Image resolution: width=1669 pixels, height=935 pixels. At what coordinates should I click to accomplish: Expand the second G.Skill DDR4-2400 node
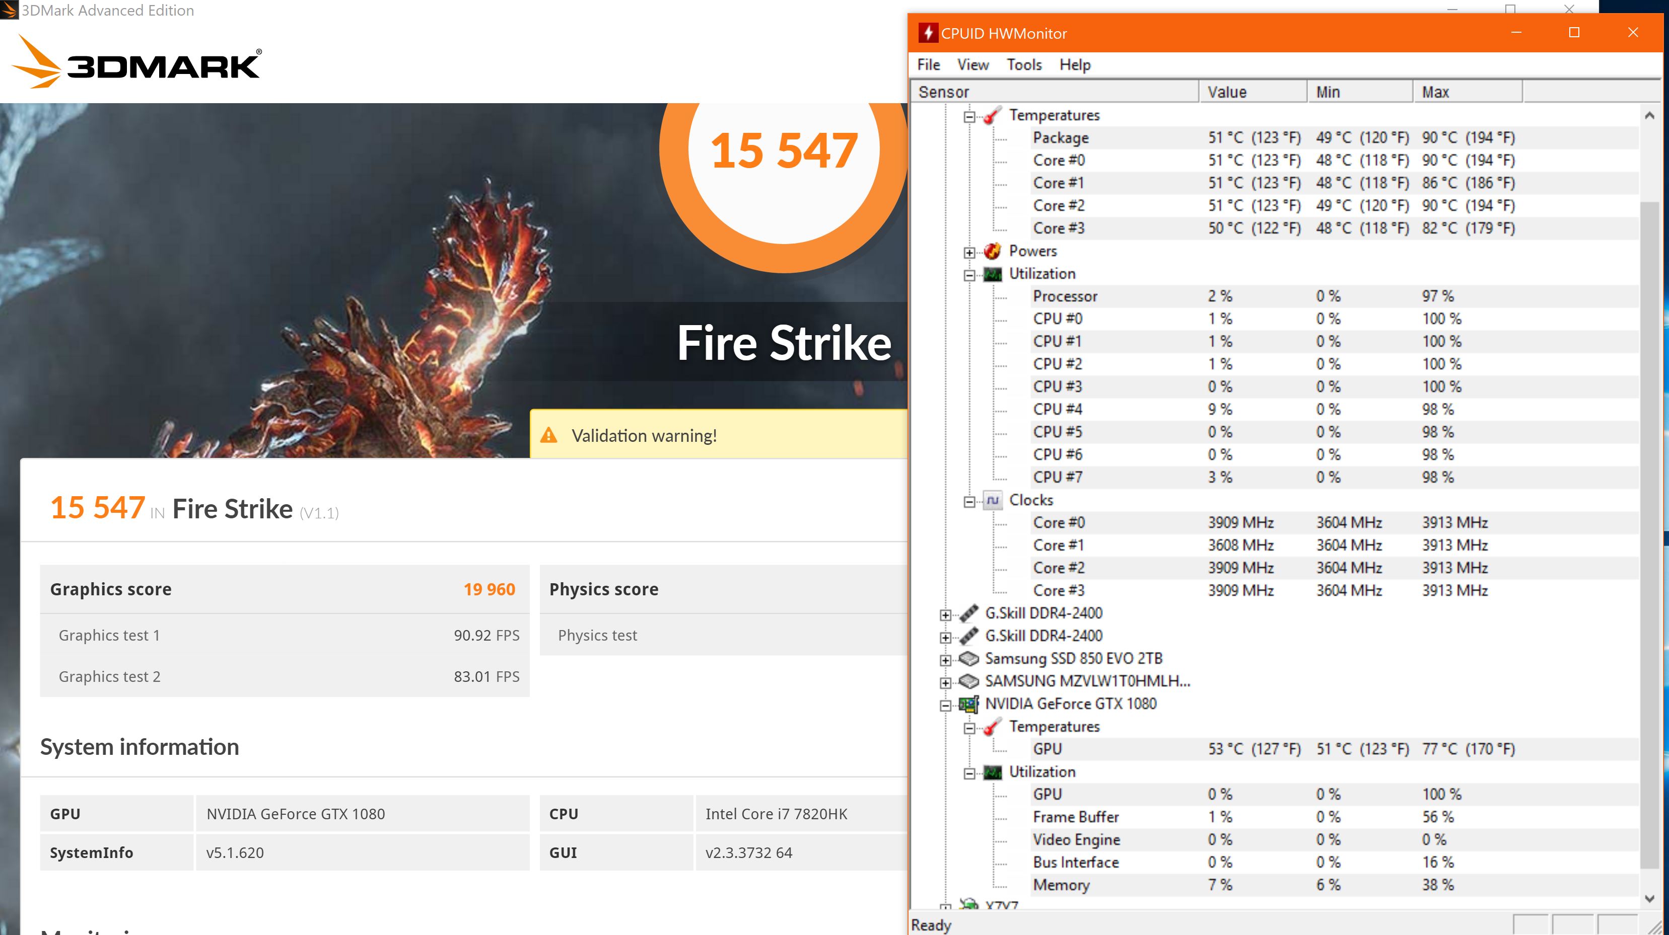tap(945, 638)
